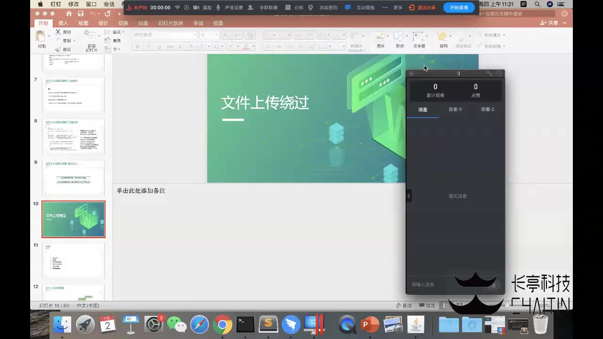Open Google Chrome from the Dock

222,324
